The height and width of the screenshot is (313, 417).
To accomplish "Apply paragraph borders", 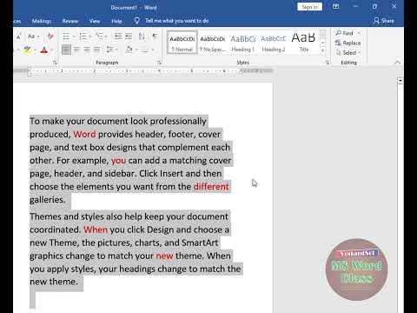I will [145, 50].
